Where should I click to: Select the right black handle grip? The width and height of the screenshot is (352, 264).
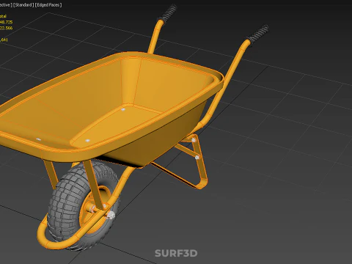pyautogui.click(x=258, y=34)
